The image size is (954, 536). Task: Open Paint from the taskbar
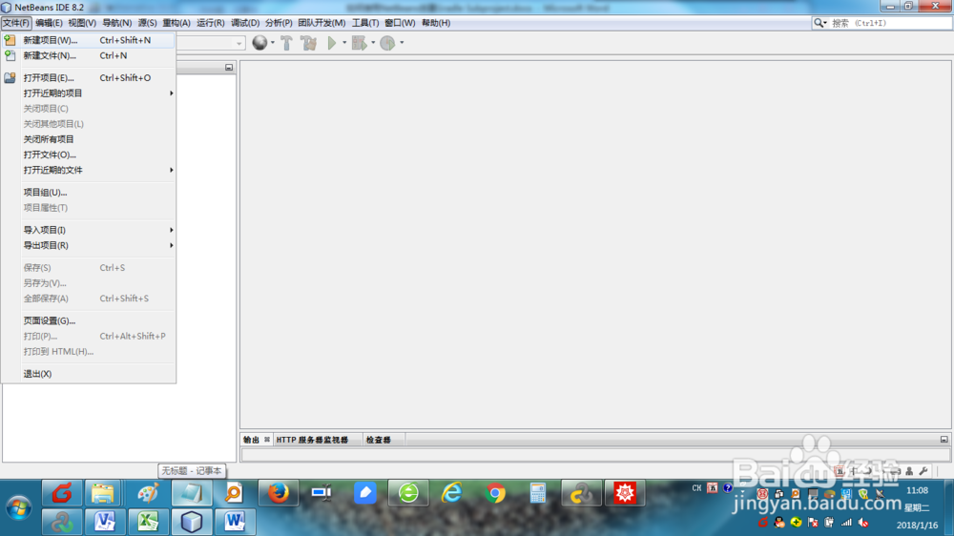(149, 493)
